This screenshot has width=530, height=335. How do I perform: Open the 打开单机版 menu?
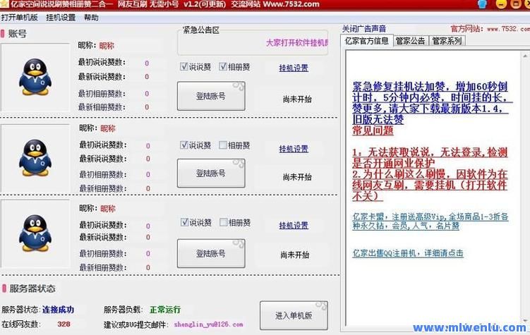pos(20,18)
